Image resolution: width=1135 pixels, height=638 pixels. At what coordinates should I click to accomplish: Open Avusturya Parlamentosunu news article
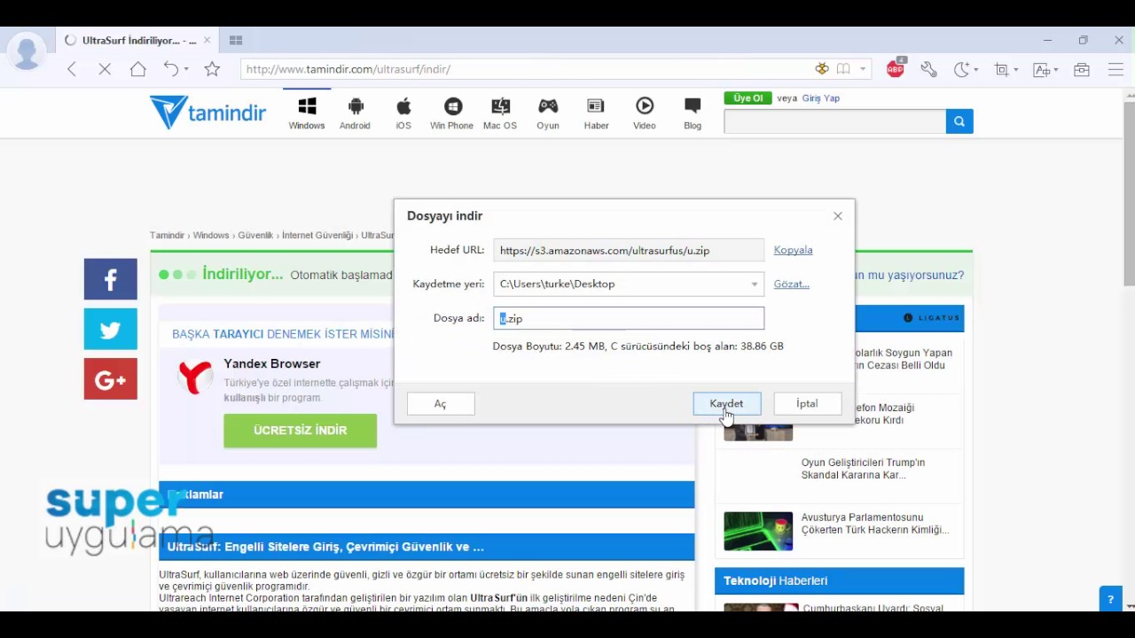click(x=875, y=524)
